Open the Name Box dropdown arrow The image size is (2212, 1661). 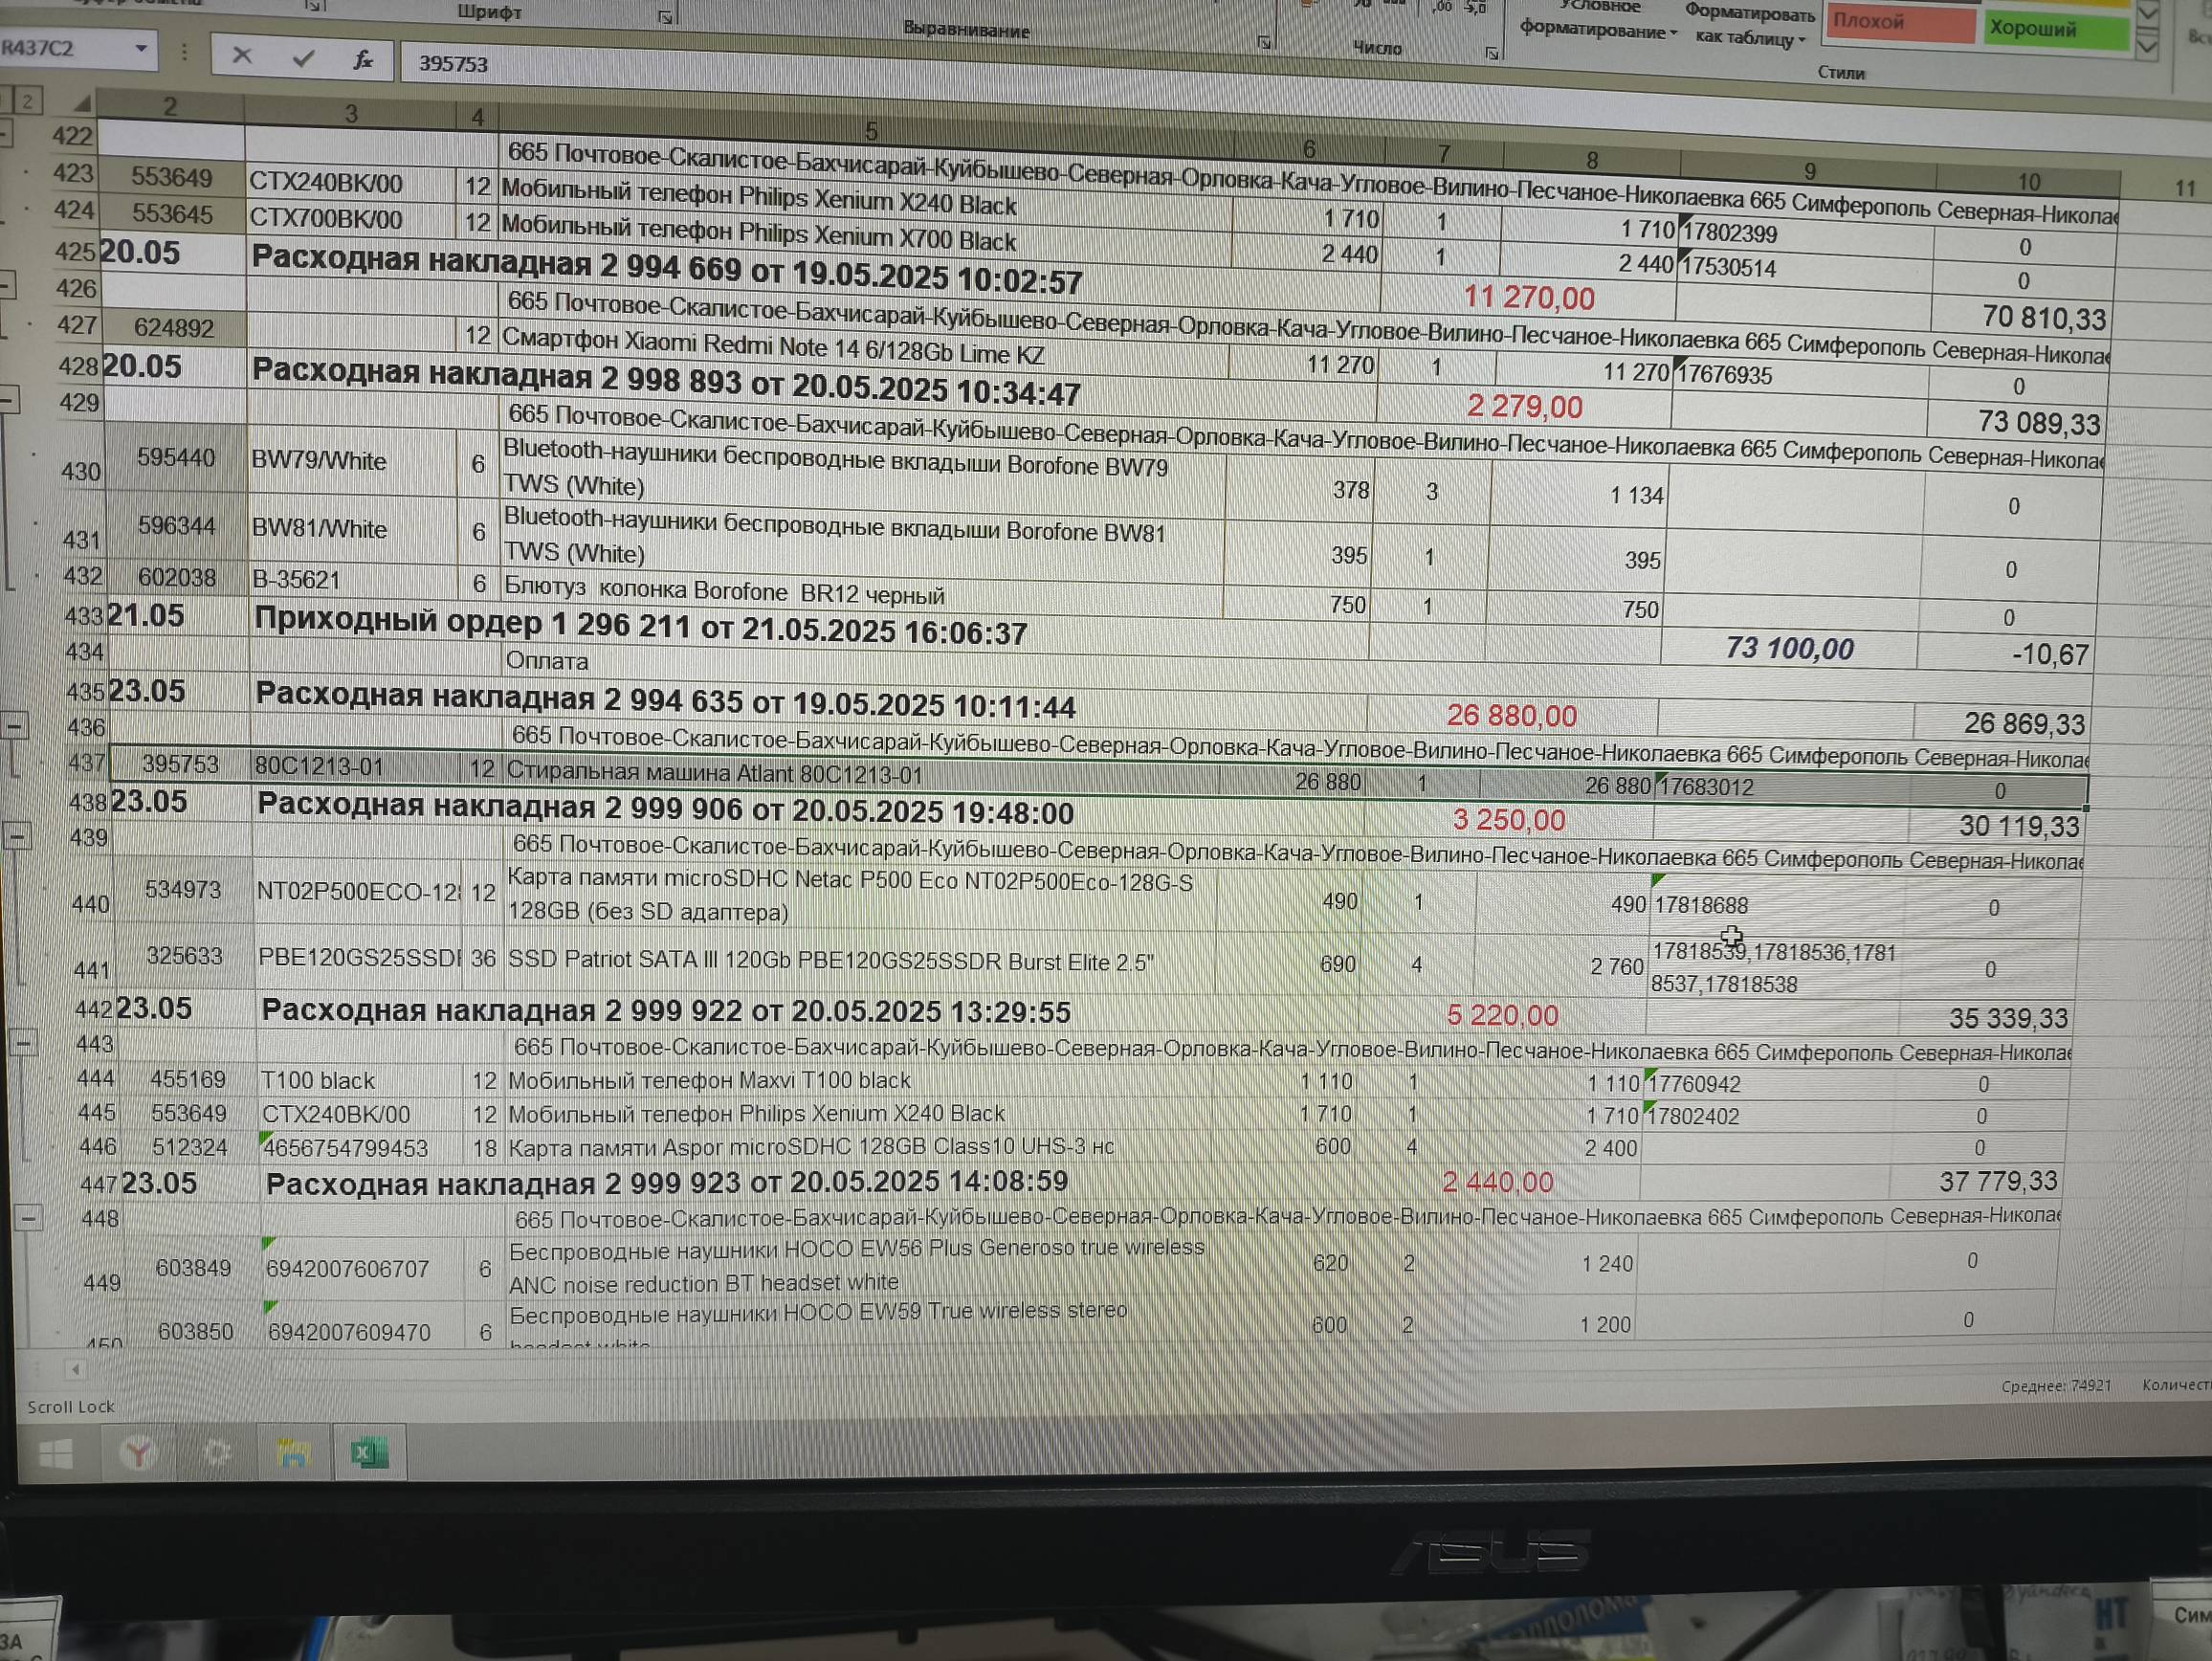tap(141, 48)
